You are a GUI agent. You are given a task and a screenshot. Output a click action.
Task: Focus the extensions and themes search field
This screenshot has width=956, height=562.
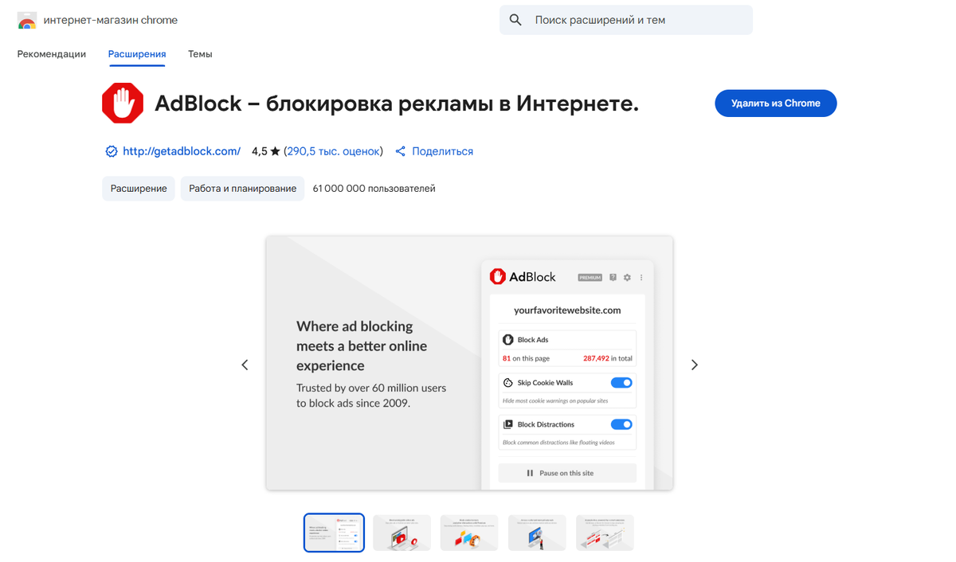coord(626,20)
